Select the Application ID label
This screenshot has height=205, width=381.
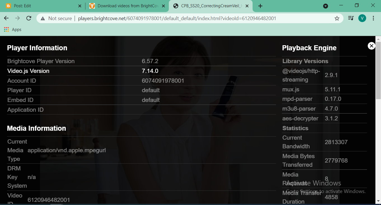[x=25, y=110]
